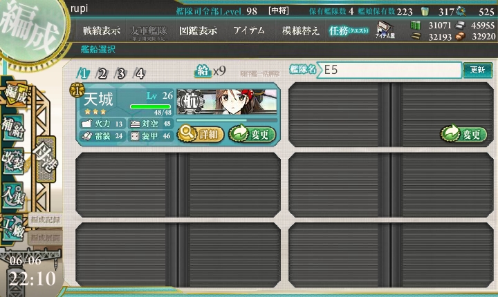Open 図鑑表示 encyclopedia menu
Viewport: 498px width, 297px height.
[x=199, y=30]
